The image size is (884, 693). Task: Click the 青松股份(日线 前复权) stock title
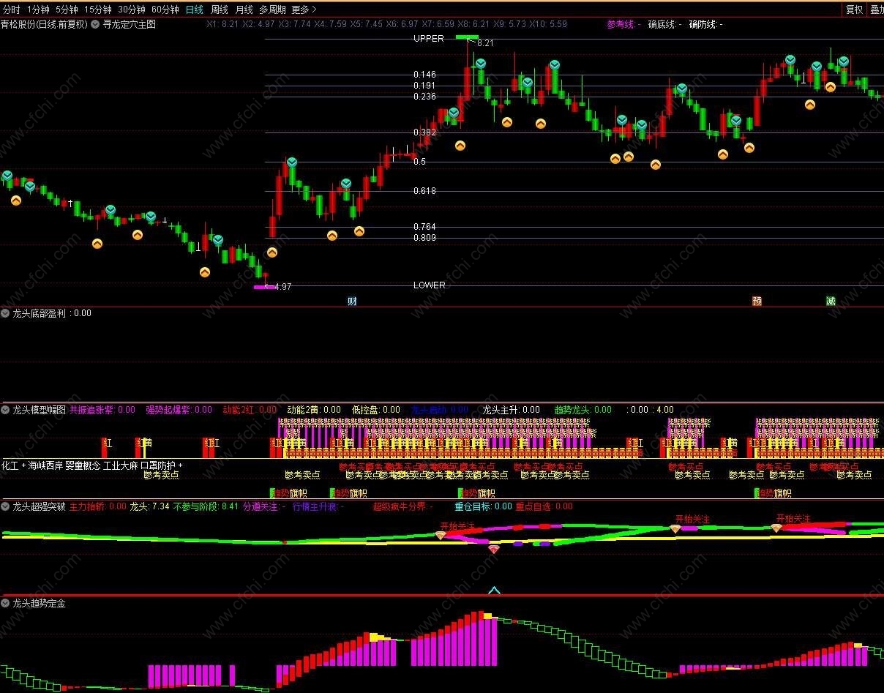(x=44, y=24)
